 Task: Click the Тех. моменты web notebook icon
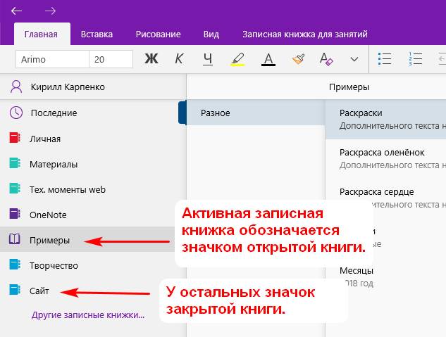[15, 189]
